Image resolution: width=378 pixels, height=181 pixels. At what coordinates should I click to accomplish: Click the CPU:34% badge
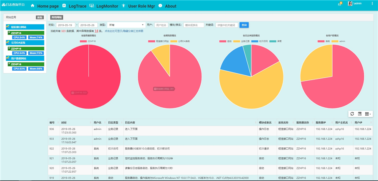pos(20,37)
